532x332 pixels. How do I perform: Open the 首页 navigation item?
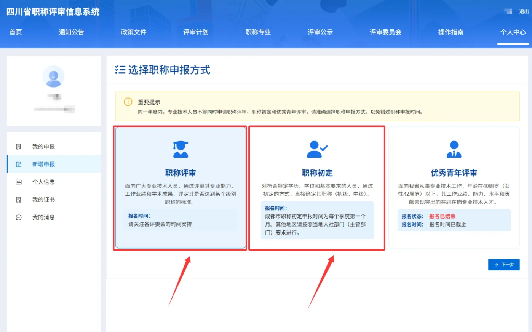(x=15, y=32)
